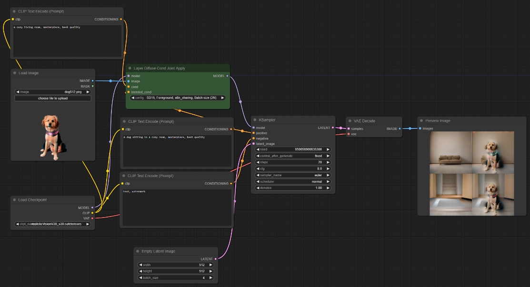Click the LATENT output port on KSampler
This screenshot has width=530, height=287.
point(333,128)
